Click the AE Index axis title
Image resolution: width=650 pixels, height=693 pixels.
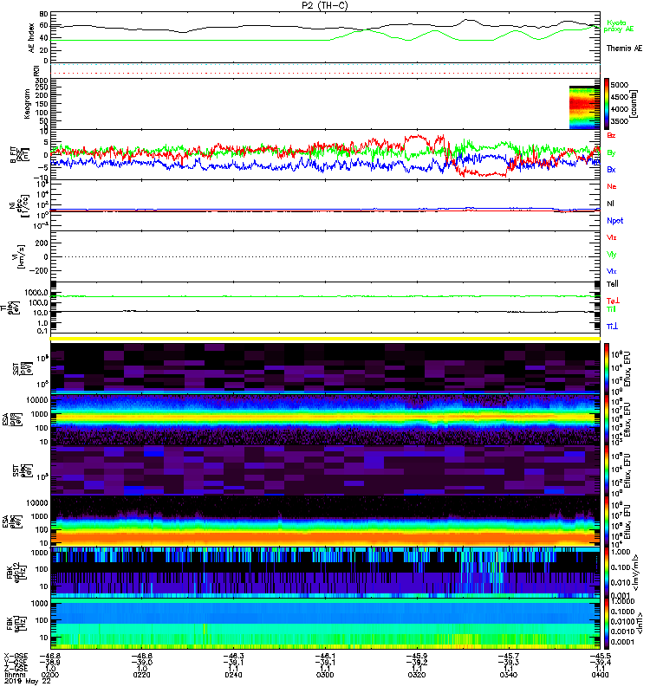(x=31, y=38)
